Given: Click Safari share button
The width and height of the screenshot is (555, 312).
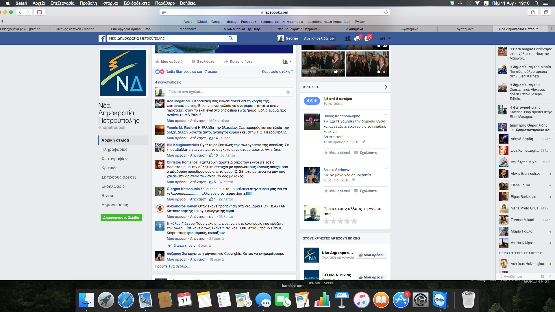Looking at the screenshot, I should (x=533, y=12).
